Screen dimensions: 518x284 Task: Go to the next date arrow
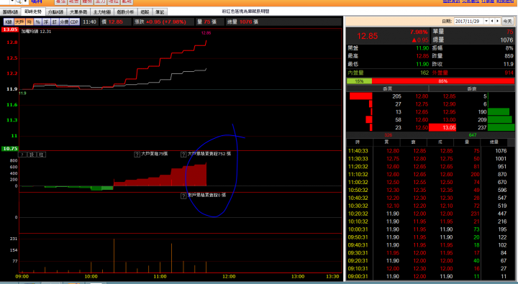(498, 21)
